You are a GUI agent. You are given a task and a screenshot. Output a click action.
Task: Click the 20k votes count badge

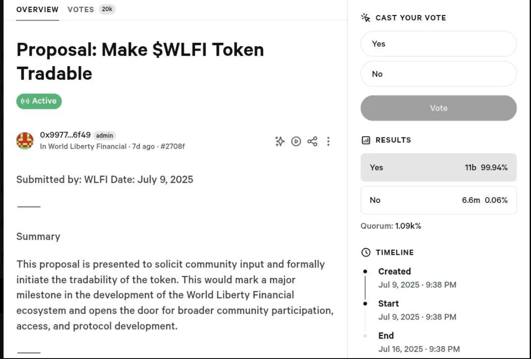[107, 9]
